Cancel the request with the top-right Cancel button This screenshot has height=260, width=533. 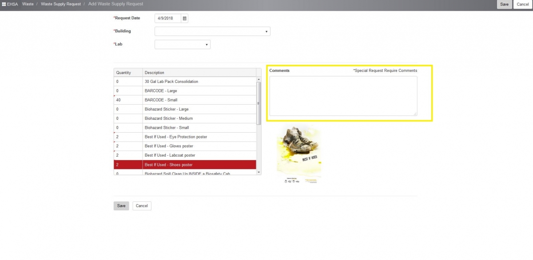(x=522, y=4)
